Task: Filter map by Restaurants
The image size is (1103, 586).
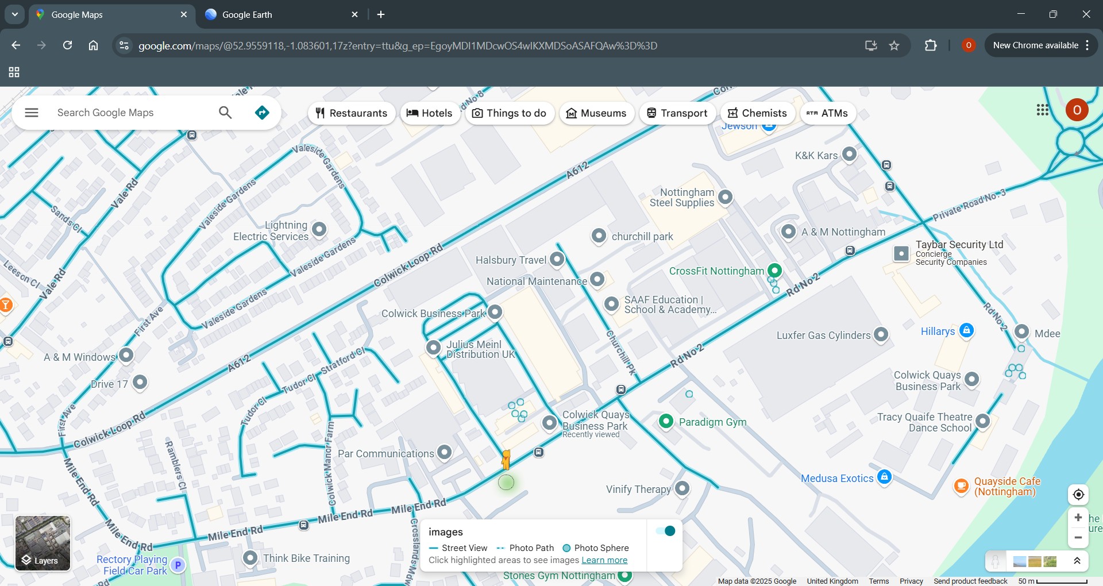Action: (352, 113)
